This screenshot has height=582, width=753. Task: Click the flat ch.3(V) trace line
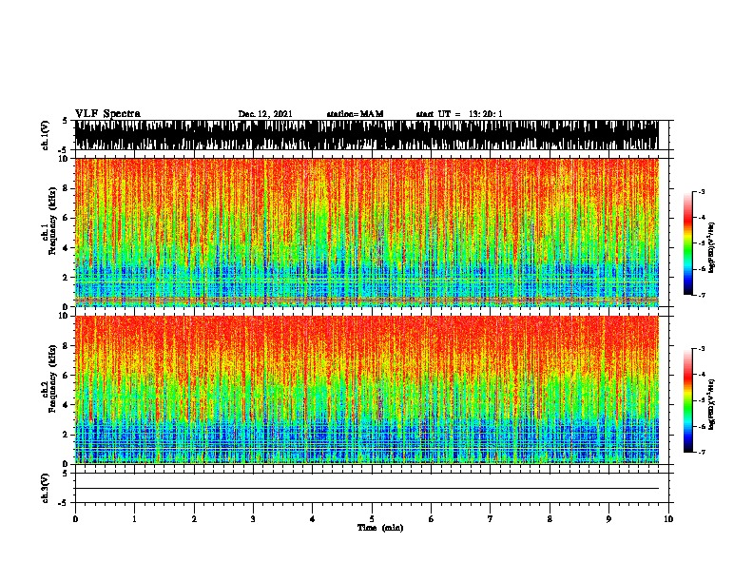[367, 489]
